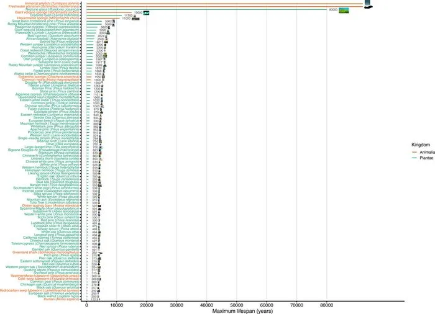Click the Immortal jellyfish species label
Screen dimensions: 435x314
(52, 4)
